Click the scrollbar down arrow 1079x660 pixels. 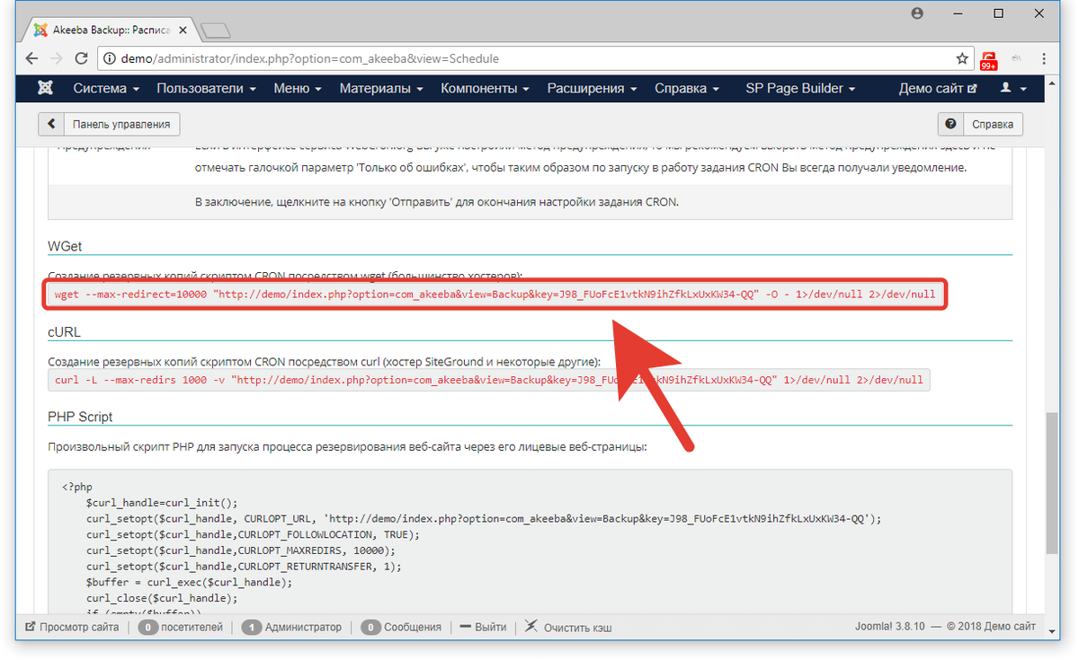click(x=1053, y=631)
